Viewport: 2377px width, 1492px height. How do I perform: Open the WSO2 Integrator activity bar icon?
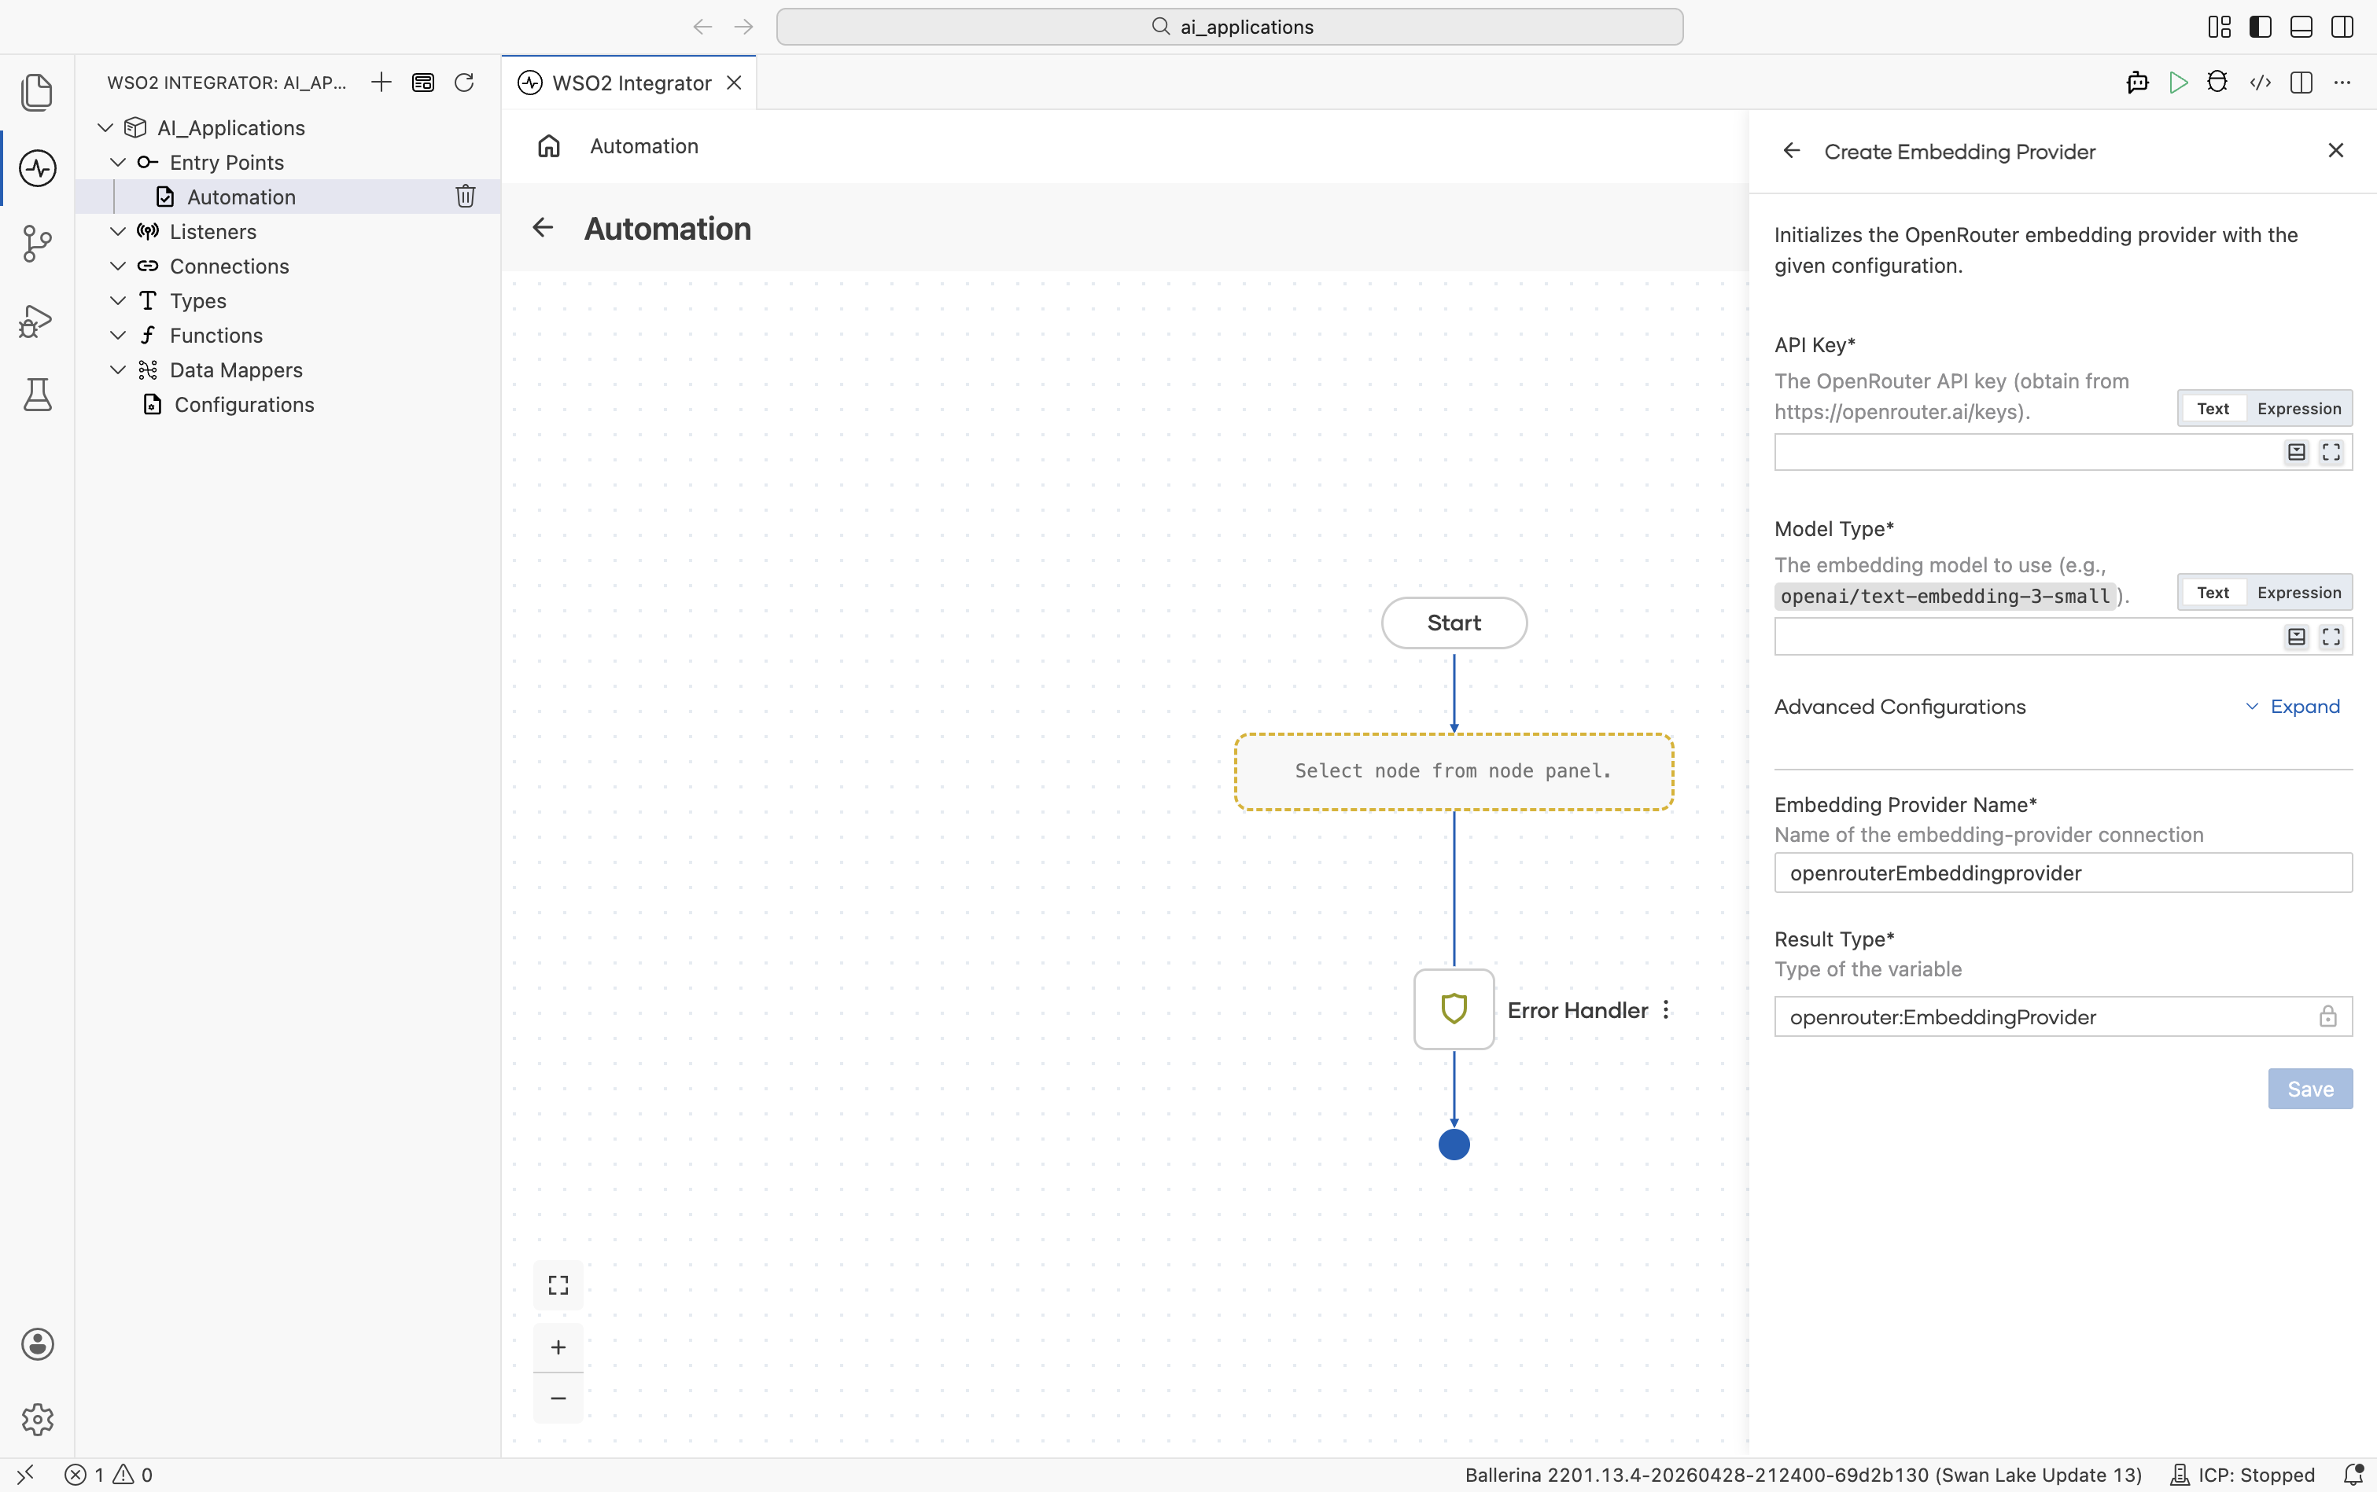(x=36, y=167)
